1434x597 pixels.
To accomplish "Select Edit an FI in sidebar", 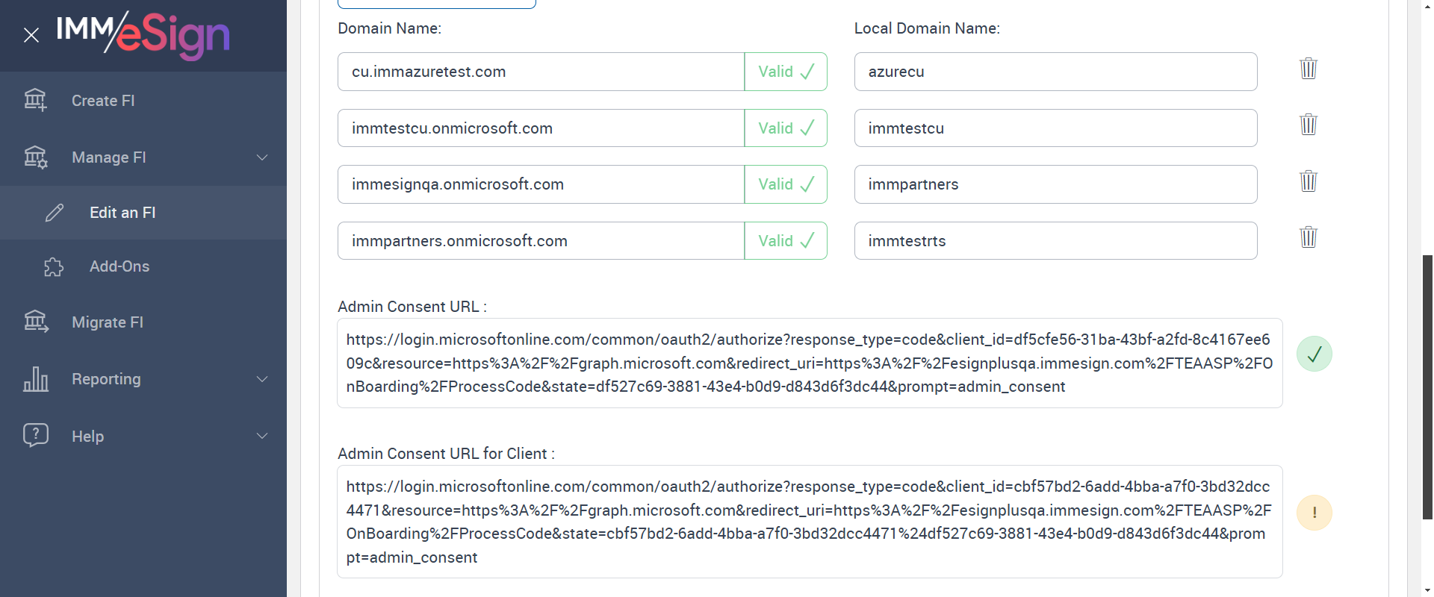I will click(122, 213).
